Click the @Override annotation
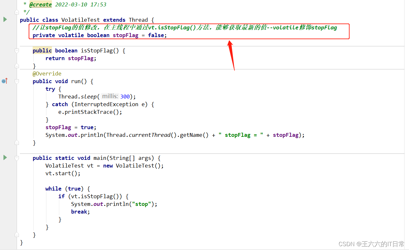The image size is (409, 250). (47, 74)
